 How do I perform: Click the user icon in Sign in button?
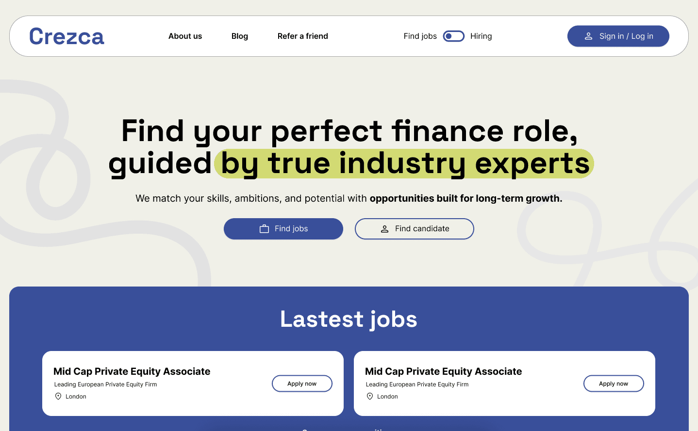(588, 36)
